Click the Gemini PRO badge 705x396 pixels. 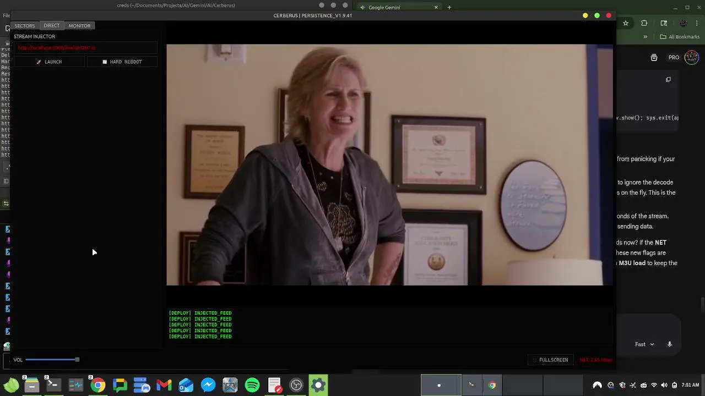pos(674,58)
